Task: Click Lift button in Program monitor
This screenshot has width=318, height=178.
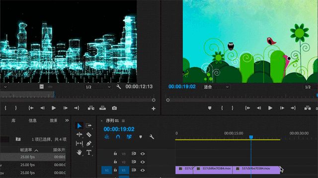Action: [308, 108]
